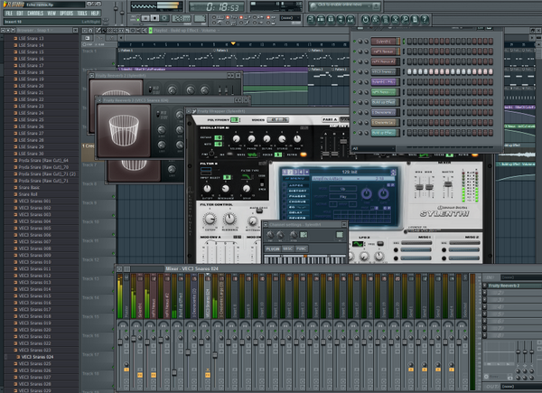Adjust the pan knob on Sylenth1 channel row
The image size is (542, 393).
tap(360, 42)
